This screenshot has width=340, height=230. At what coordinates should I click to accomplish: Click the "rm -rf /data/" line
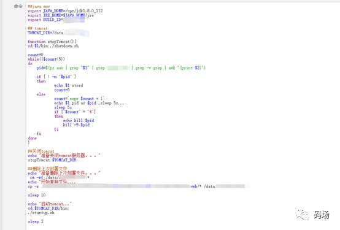point(59,177)
